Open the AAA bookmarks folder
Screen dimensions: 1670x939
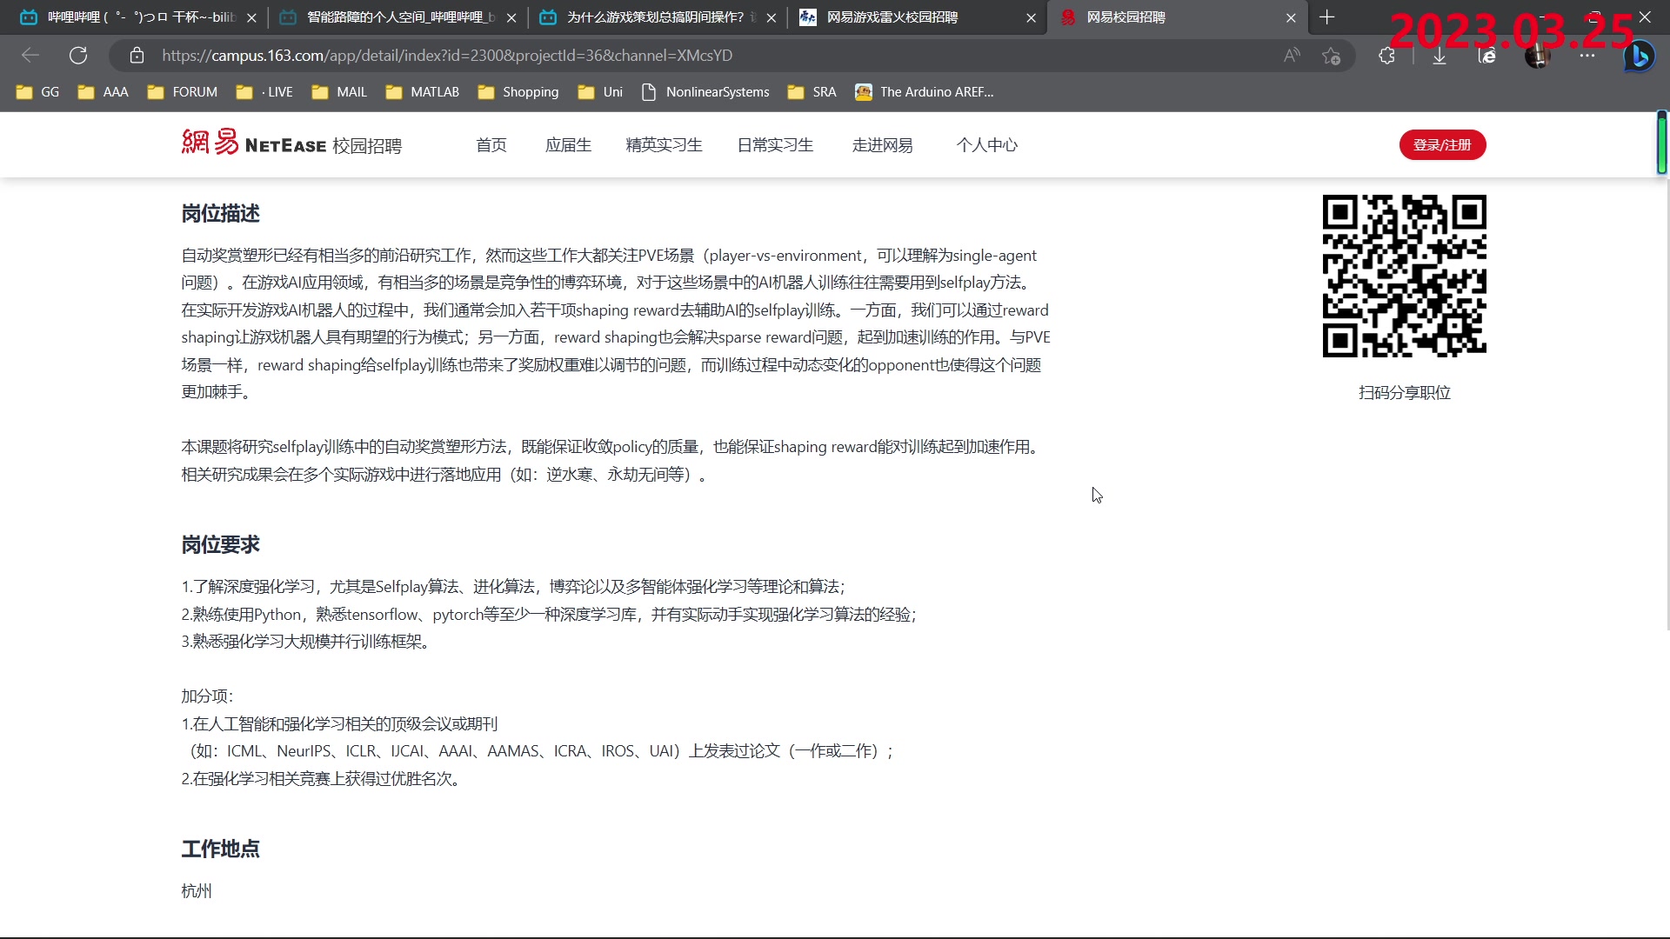[x=103, y=92]
